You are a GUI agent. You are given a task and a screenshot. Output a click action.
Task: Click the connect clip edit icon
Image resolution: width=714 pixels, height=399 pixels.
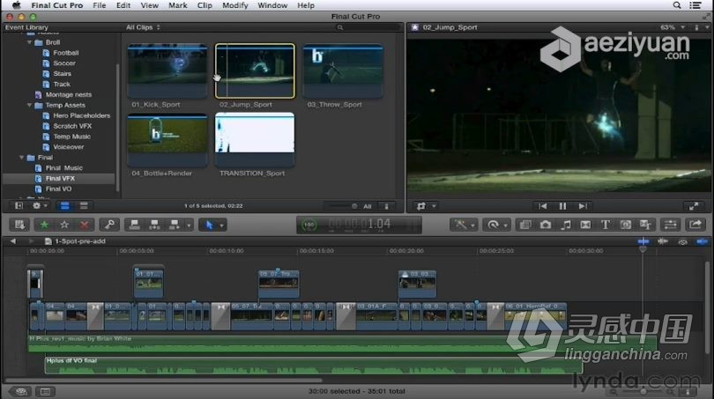134,225
